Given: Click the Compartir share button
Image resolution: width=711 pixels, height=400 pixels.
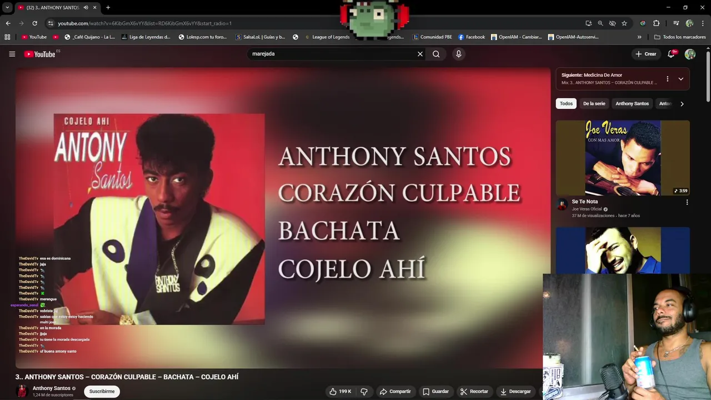Looking at the screenshot, I should click(395, 392).
